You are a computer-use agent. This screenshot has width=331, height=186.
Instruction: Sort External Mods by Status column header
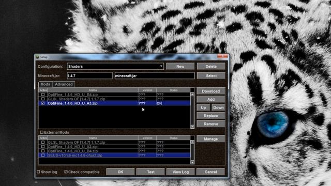pos(173,138)
